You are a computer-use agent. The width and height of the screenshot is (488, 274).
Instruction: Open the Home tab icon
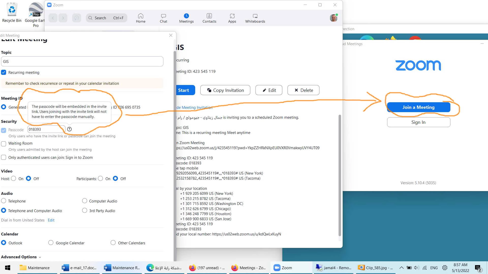pyautogui.click(x=141, y=16)
